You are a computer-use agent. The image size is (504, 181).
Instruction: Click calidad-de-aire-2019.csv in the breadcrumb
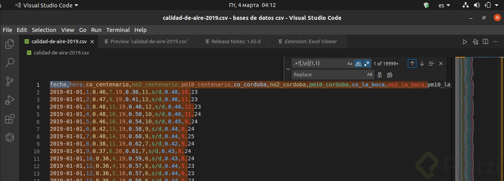(61, 53)
